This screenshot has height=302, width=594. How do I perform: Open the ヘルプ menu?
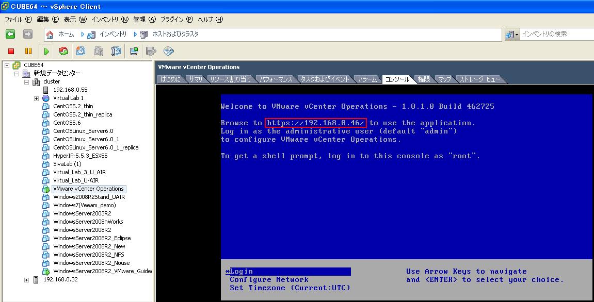[210, 19]
